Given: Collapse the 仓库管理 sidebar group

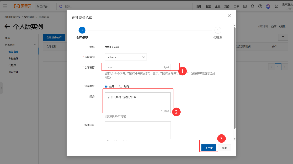Looking at the screenshot, I should [35, 44].
